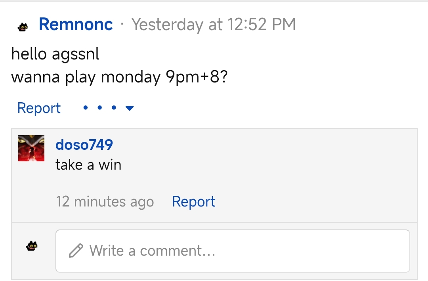The width and height of the screenshot is (428, 281).
Task: Click the "9pm+8?" text in the post
Action: point(197,77)
